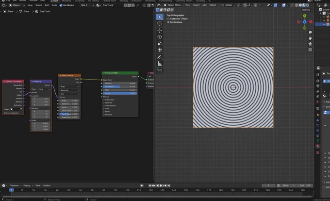The height and width of the screenshot is (201, 330).
Task: Open the Object Mode dropdown
Action: (x=173, y=5)
